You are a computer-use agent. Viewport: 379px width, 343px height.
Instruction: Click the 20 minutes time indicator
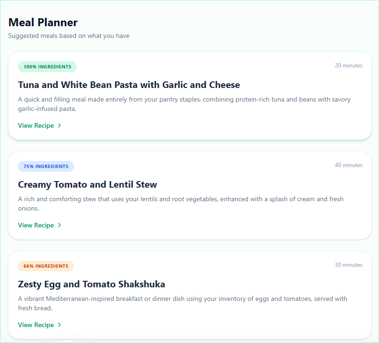tap(349, 66)
